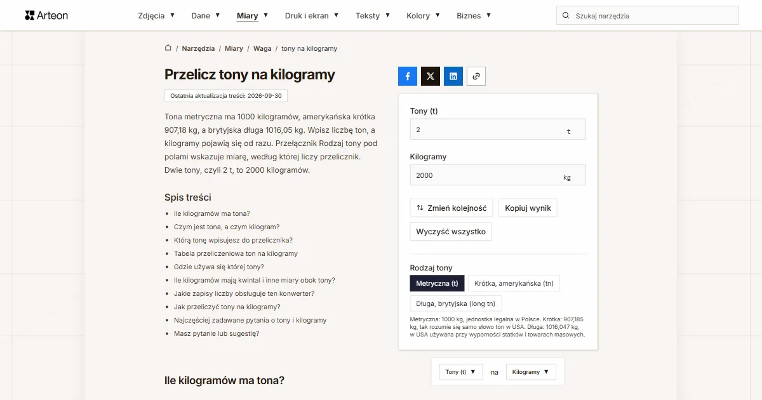Go to Waga breadcrumb
Viewport: 762px width, 400px height.
tap(262, 48)
